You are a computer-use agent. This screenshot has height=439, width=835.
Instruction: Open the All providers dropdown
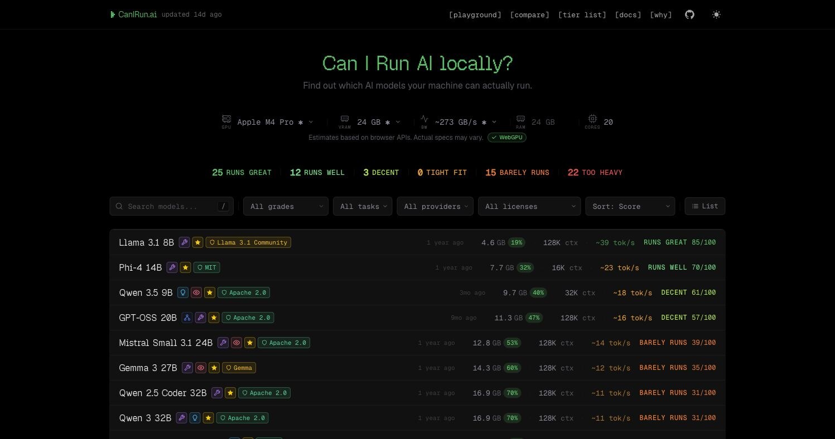pyautogui.click(x=435, y=206)
